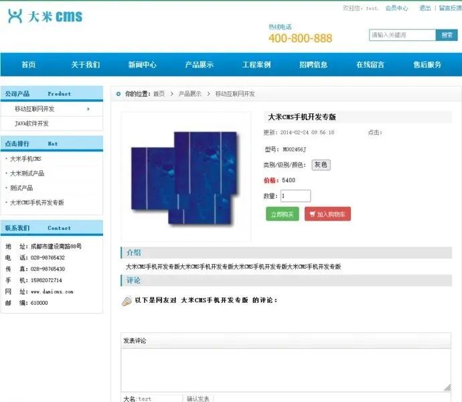
Task: Go to 新闻中心 menu item
Action: click(143, 64)
